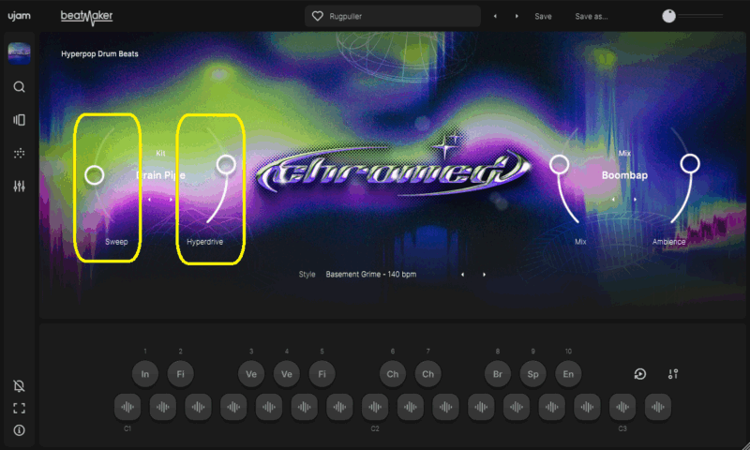Choose previous style arrow beside Basement Grime
This screenshot has width=750, height=450.
point(462,275)
